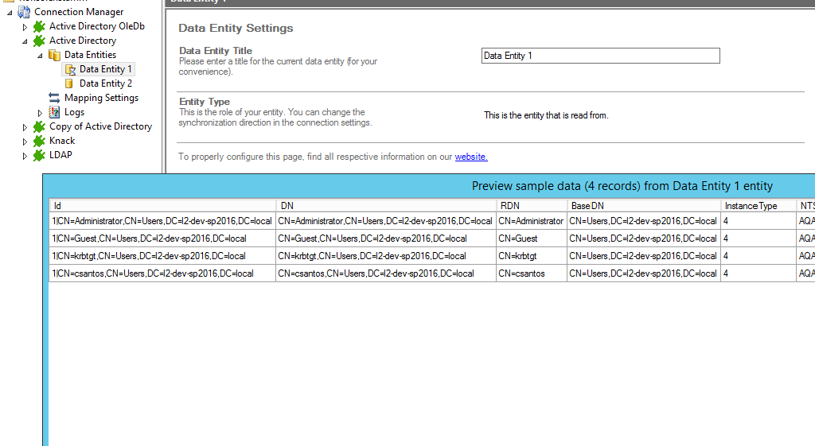This screenshot has height=446, width=815.
Task: Click the Mapping Settings icon
Action: [x=54, y=98]
